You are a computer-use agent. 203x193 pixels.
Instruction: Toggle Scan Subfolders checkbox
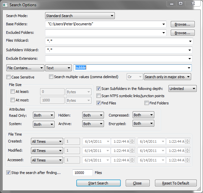coord(98,89)
